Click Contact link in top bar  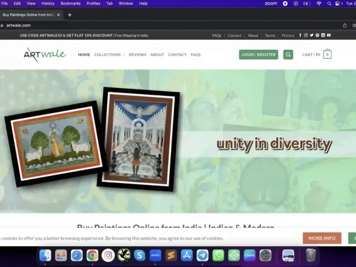click(234, 36)
